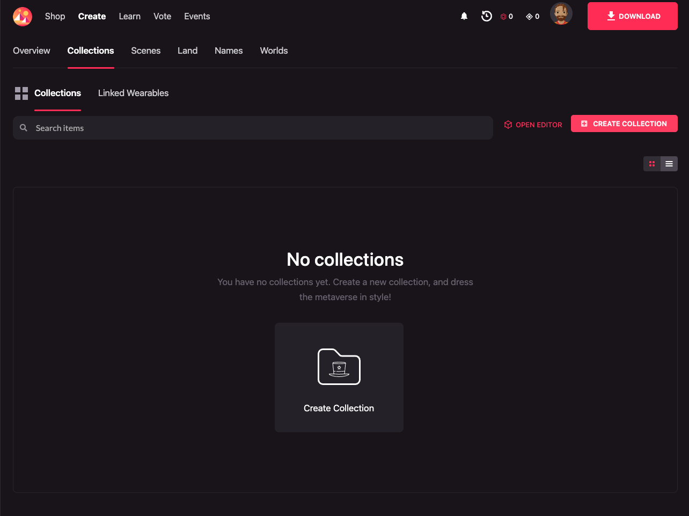
Task: Click the Decentraland logo icon
Action: 23,17
